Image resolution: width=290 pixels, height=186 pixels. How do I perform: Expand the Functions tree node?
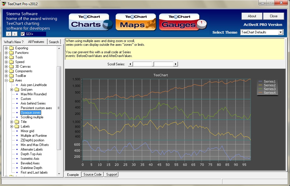pyautogui.click(x=6, y=53)
